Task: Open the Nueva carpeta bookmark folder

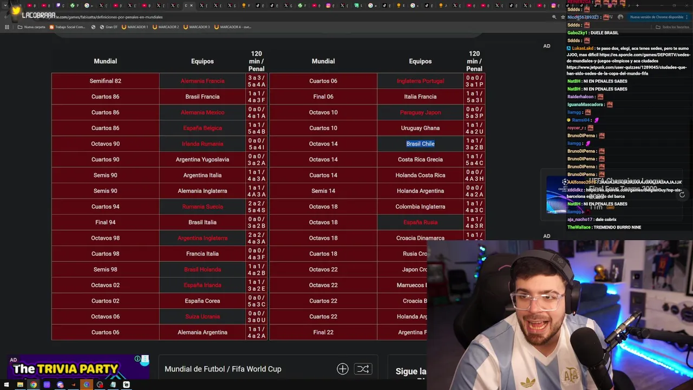Action: click(31, 27)
